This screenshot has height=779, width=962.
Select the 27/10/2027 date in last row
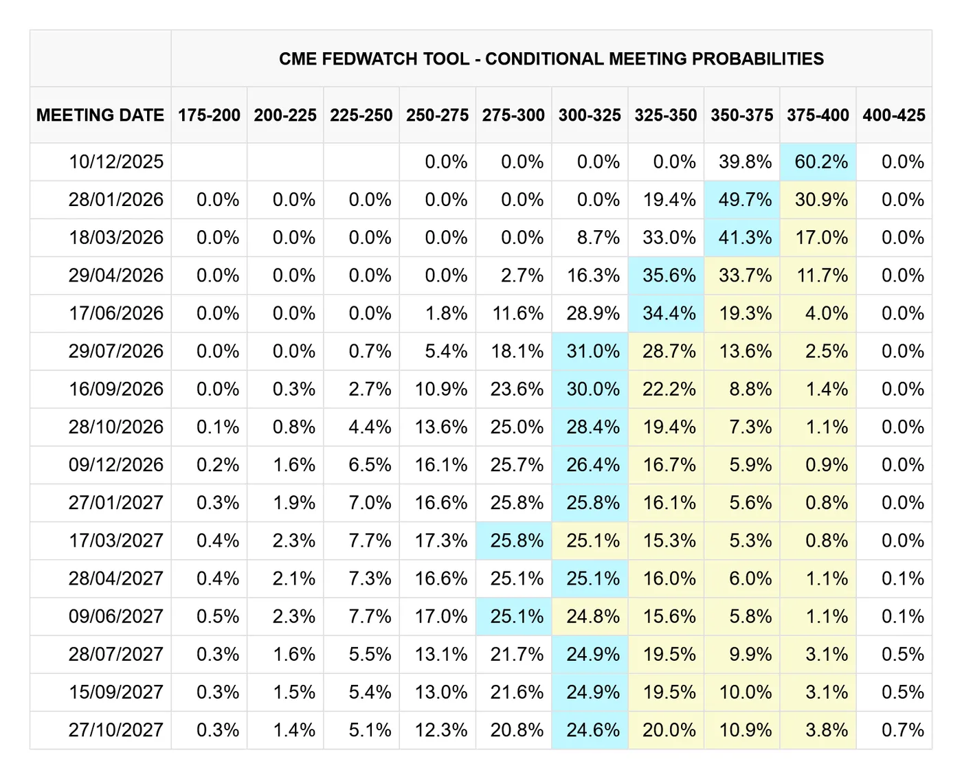(115, 730)
